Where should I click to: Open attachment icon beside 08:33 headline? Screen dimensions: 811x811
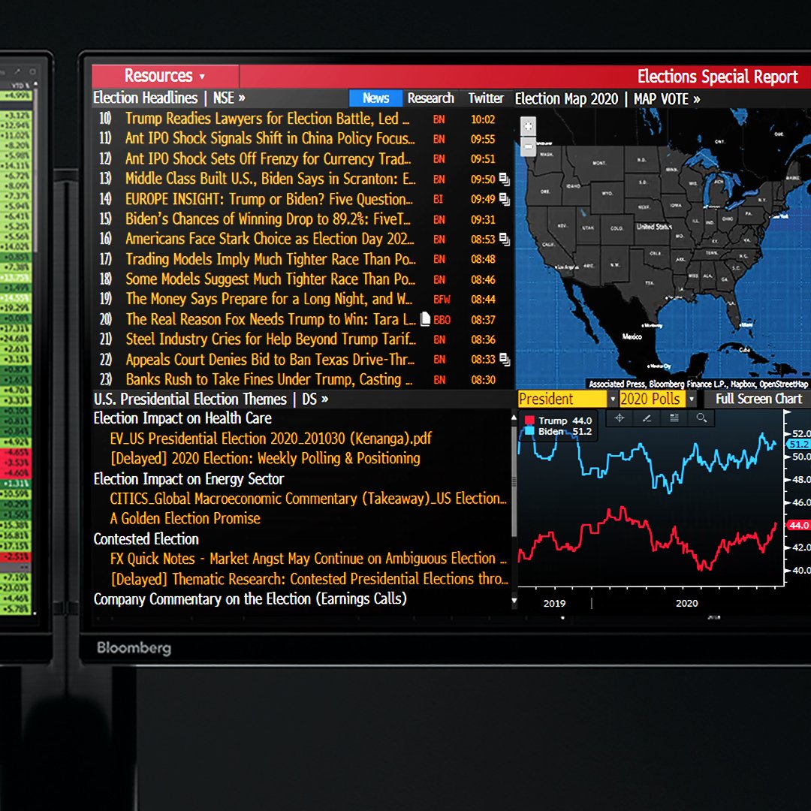pyautogui.click(x=505, y=360)
